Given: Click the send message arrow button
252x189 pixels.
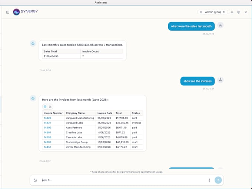Looking at the screenshot, I should (x=218, y=180).
